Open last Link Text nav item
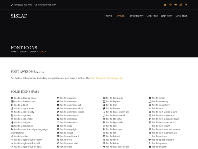The height and width of the screenshot is (149, 198). click(181, 16)
